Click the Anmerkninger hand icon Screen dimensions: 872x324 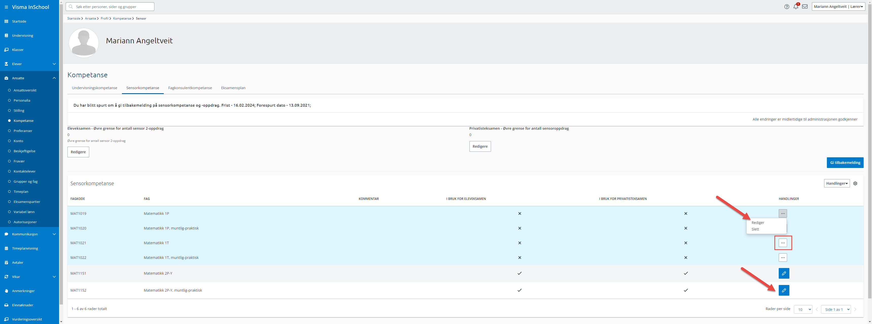pos(6,291)
